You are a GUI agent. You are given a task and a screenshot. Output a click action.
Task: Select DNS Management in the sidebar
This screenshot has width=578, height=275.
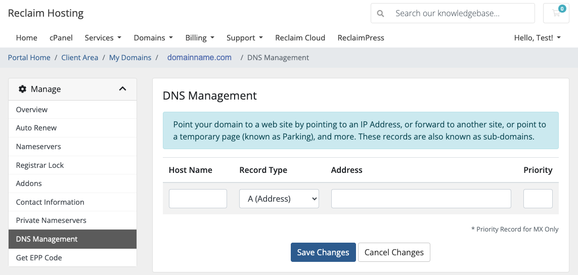[73, 239]
